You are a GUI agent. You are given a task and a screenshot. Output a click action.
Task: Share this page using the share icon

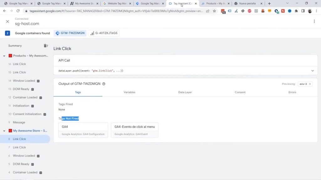pyautogui.click(x=208, y=11)
